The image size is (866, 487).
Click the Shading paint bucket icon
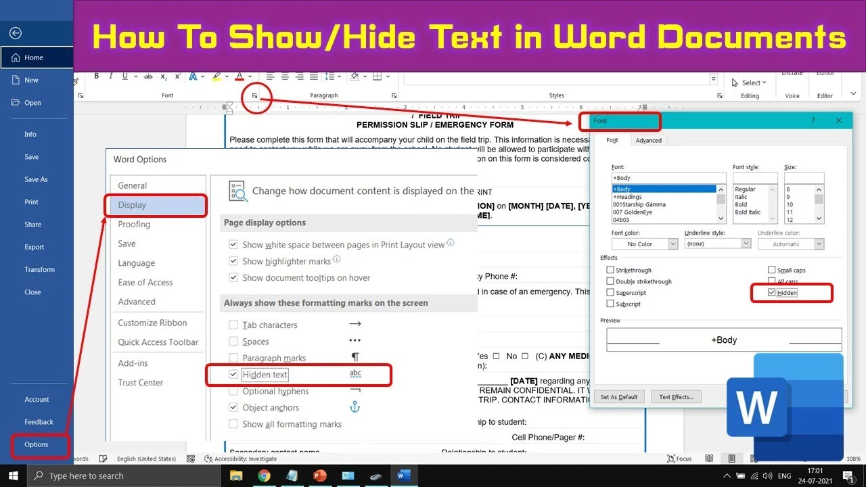pos(354,76)
